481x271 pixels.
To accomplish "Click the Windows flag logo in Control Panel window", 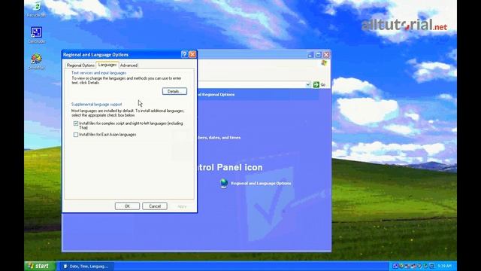I will tap(324, 63).
